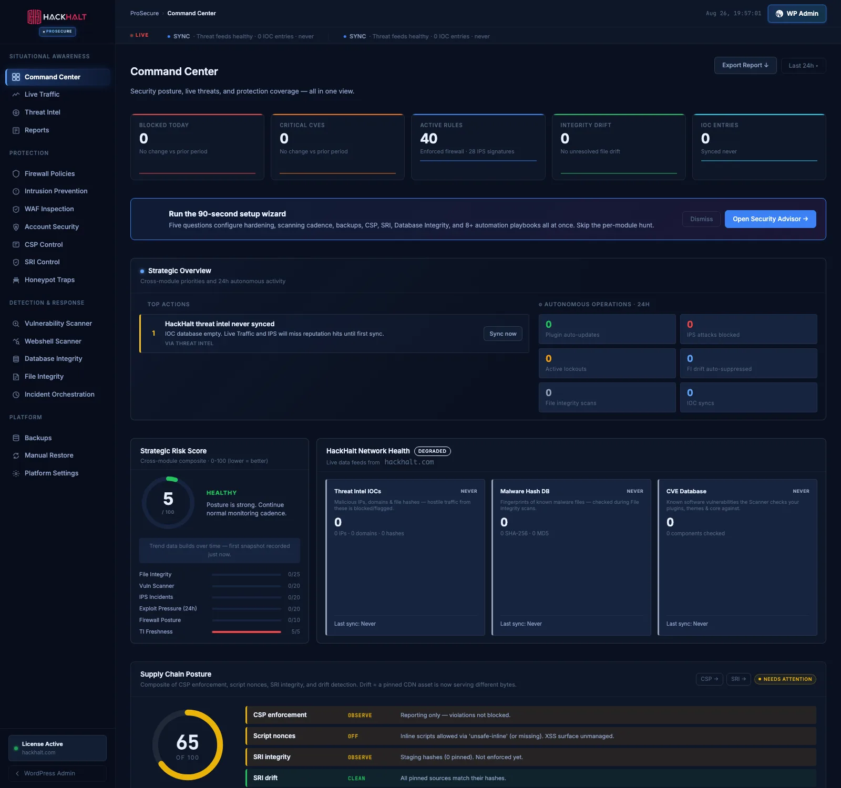Click the Blocked Today stat card
Viewport: 841px width, 788px height.
(x=197, y=147)
